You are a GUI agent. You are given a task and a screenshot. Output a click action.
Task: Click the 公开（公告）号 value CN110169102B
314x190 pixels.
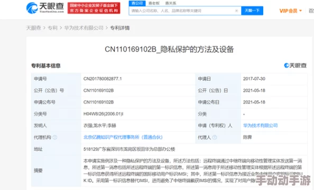[98, 91]
